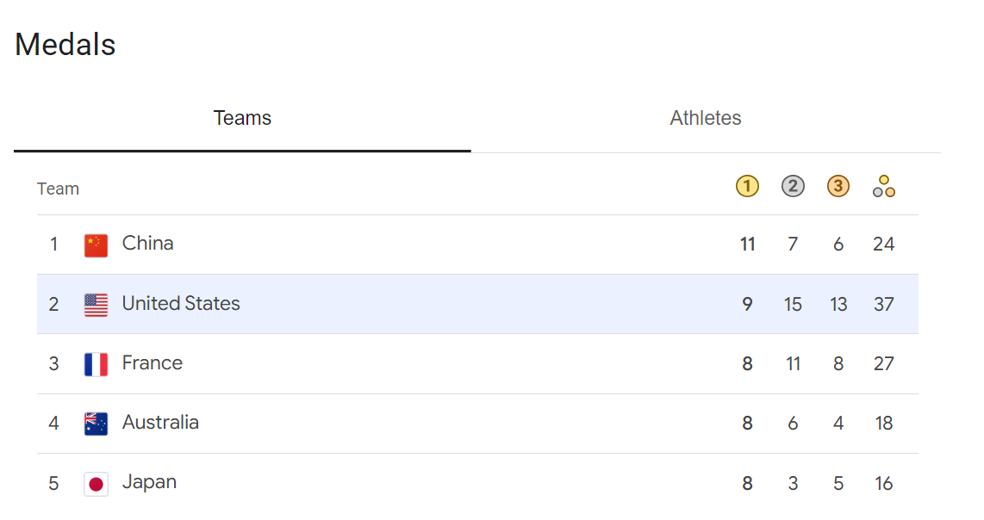Click the Team column header

coord(58,189)
